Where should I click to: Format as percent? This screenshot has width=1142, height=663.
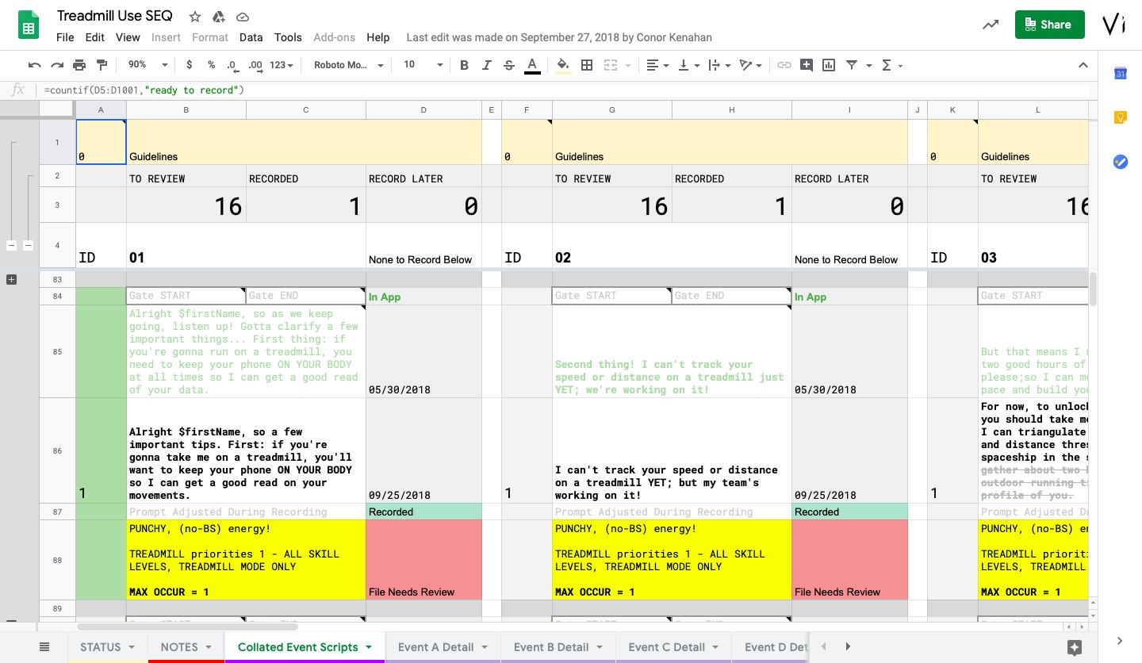211,65
